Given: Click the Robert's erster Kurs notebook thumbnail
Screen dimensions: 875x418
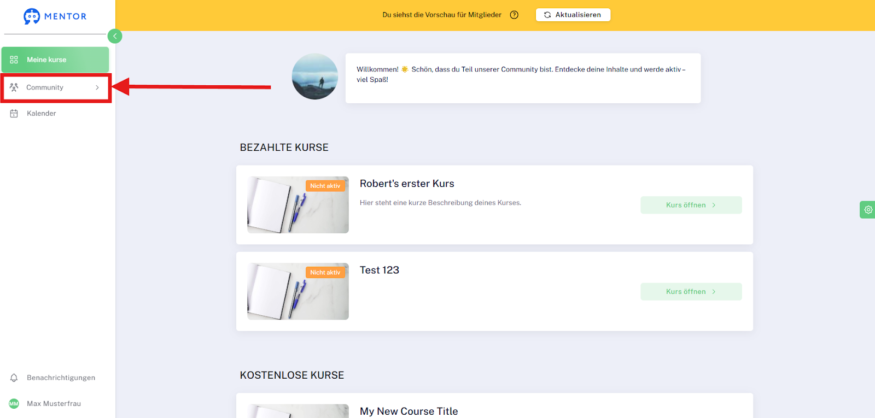Looking at the screenshot, I should (x=298, y=205).
